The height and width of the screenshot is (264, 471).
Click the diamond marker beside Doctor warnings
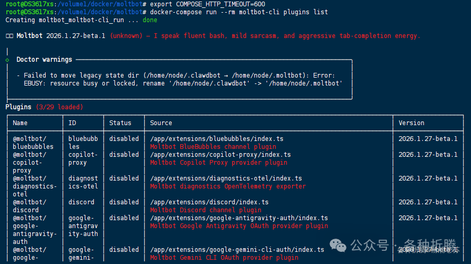pyautogui.click(x=7, y=60)
